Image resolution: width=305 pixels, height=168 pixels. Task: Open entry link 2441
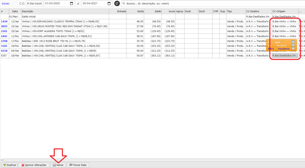(x=4, y=36)
